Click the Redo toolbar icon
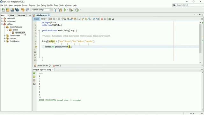The image size is (204, 115). (27, 10)
